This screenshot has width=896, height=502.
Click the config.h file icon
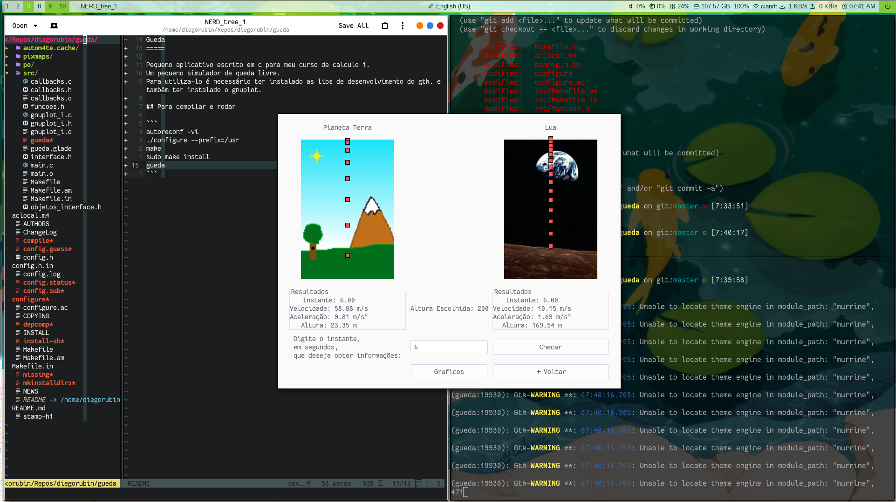coord(18,257)
